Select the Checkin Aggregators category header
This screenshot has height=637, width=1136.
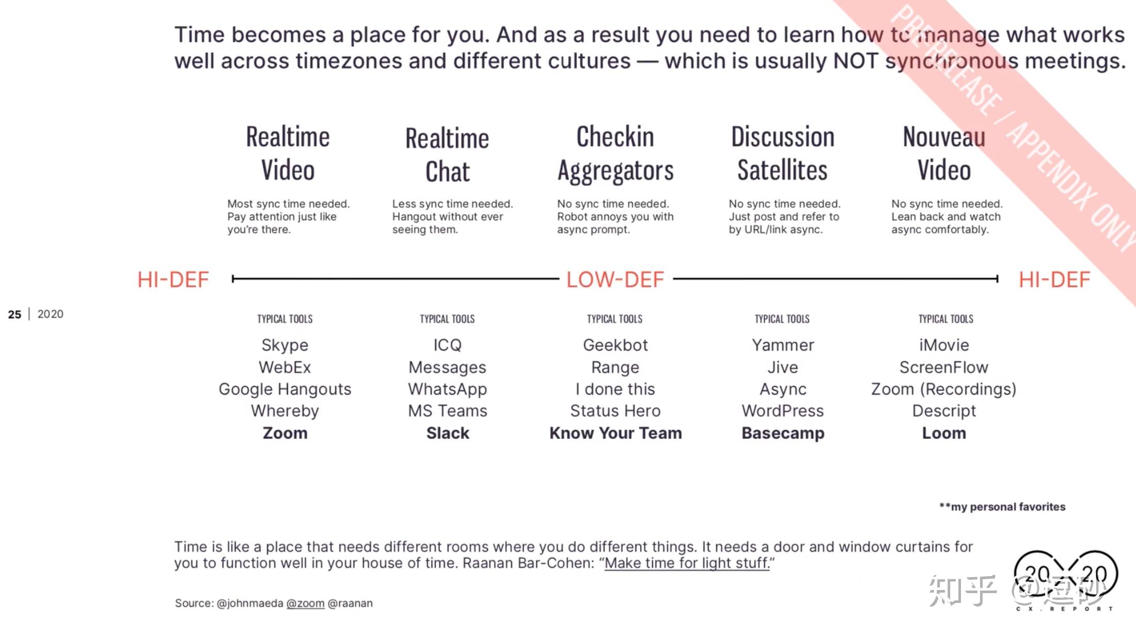coord(615,153)
